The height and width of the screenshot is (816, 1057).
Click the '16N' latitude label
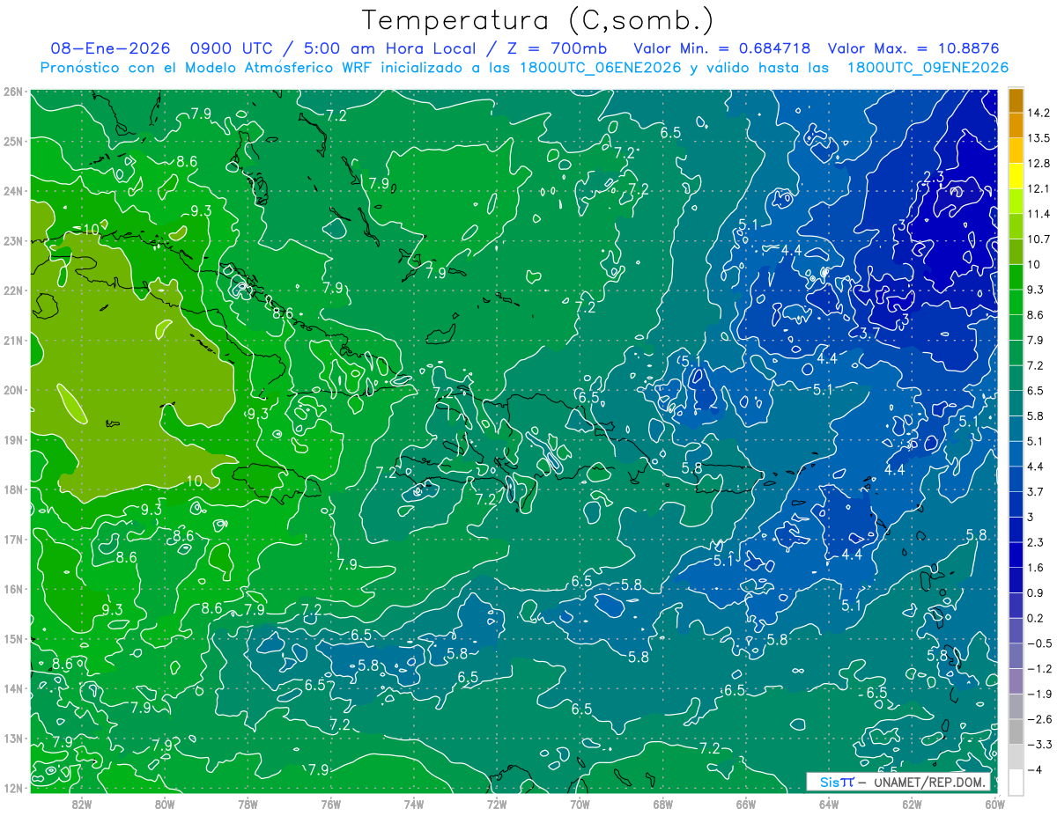click(x=12, y=589)
